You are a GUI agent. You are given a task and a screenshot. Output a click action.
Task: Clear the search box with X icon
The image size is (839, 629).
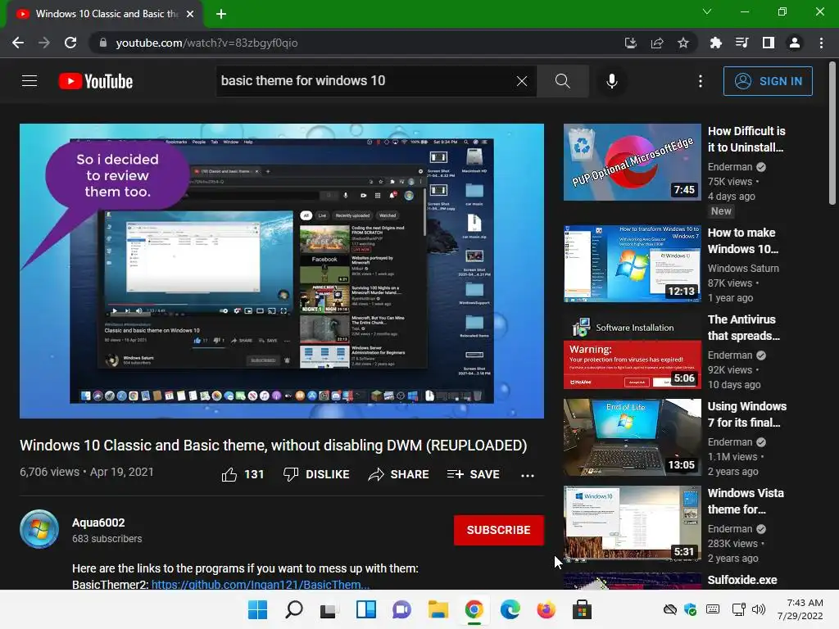pyautogui.click(x=522, y=81)
